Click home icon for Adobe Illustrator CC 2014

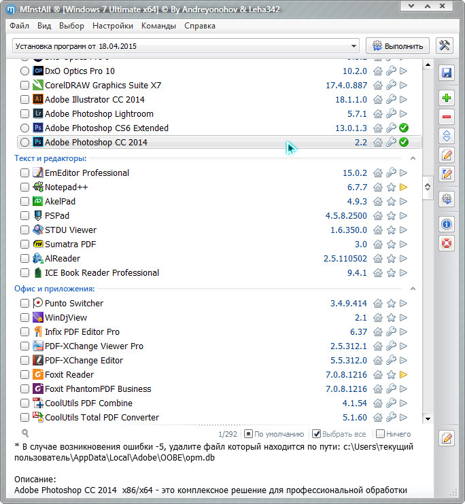pyautogui.click(x=378, y=100)
